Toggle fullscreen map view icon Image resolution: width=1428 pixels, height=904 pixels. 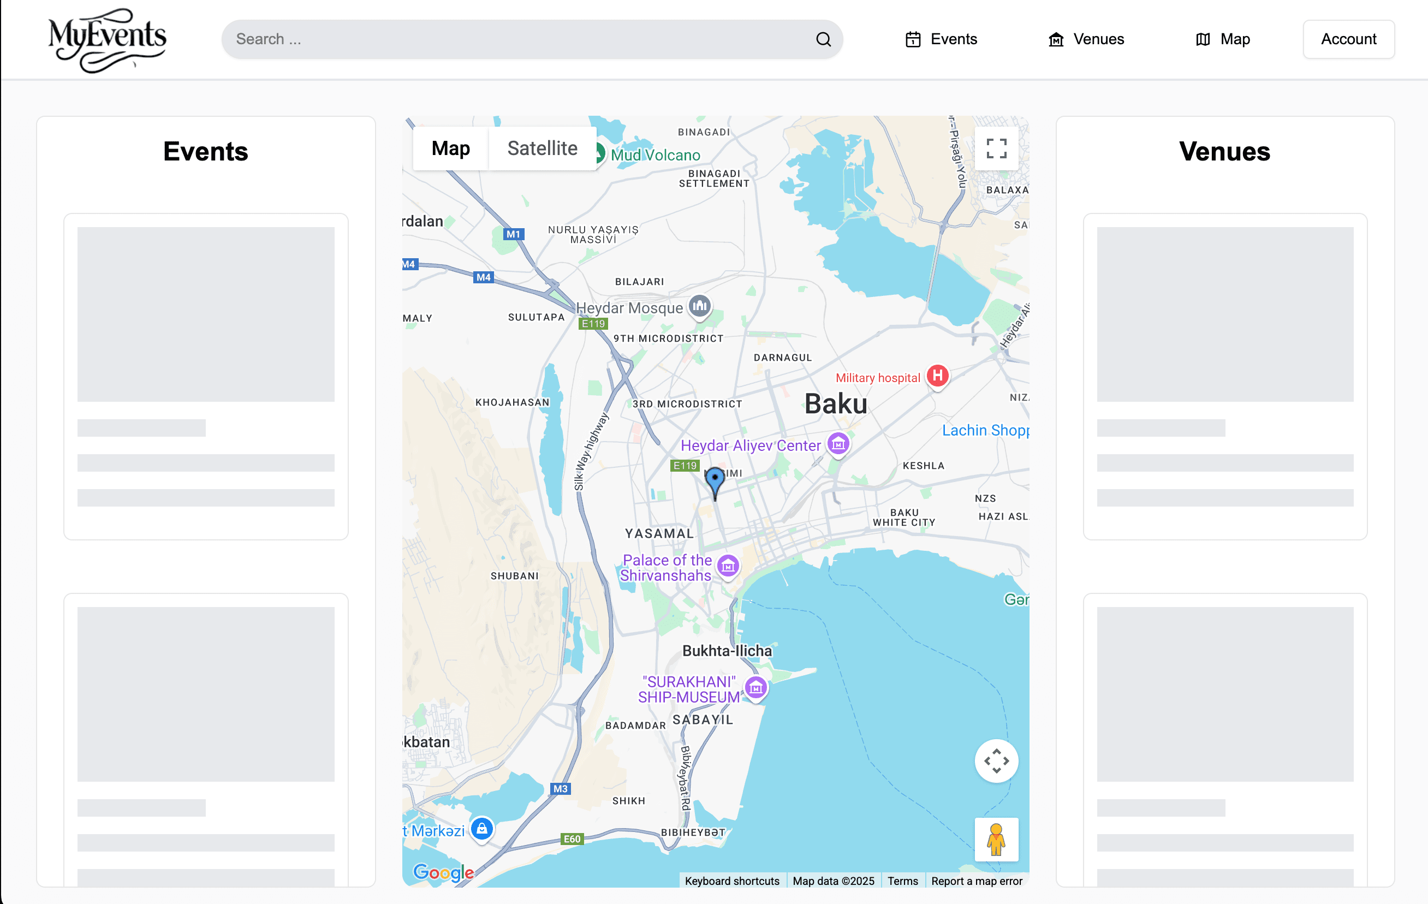(996, 148)
